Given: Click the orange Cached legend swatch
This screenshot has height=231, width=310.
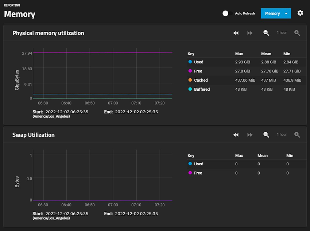Looking at the screenshot, I should [x=190, y=80].
